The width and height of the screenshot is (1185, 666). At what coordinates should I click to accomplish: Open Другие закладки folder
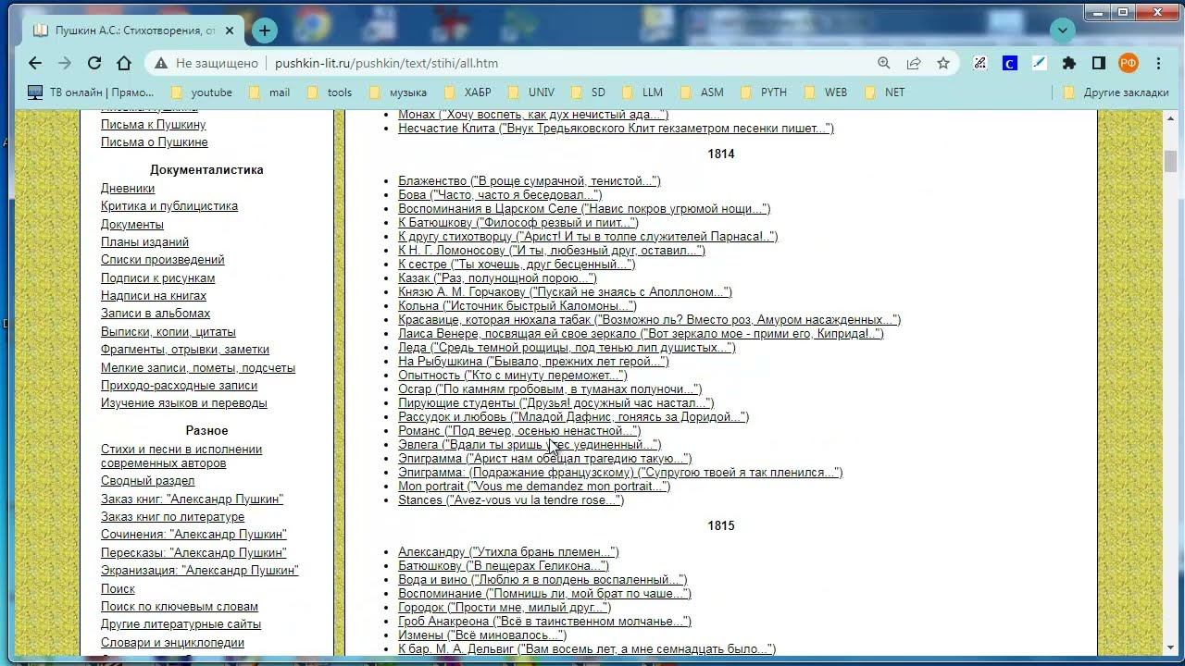point(1116,92)
